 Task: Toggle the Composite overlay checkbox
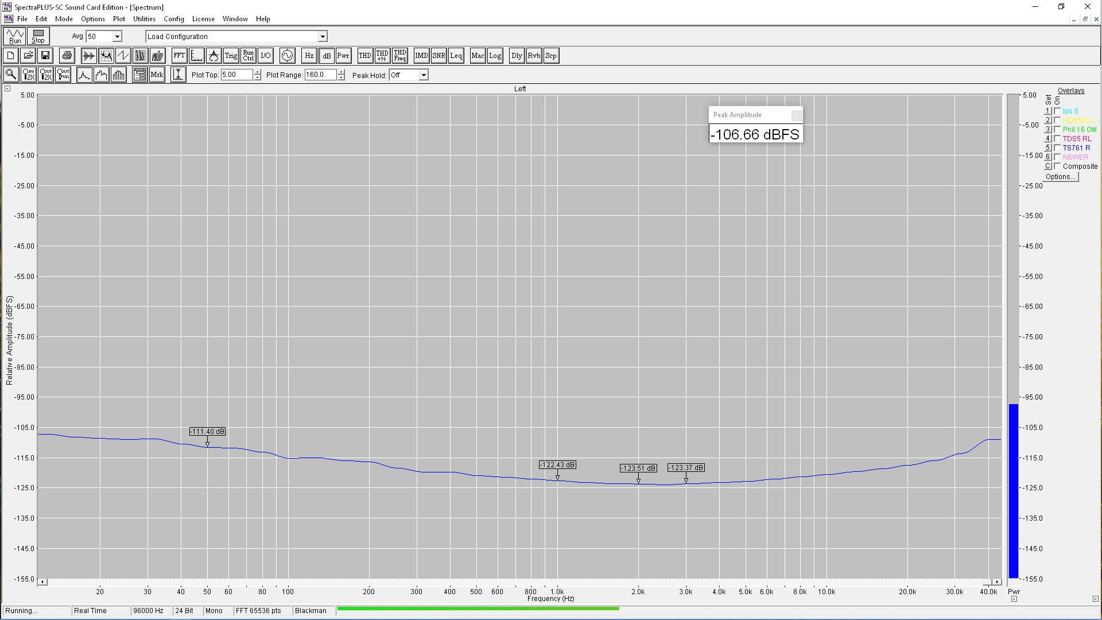[1057, 166]
